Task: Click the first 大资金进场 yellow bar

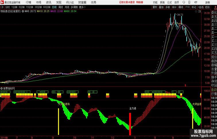Action: [58, 122]
